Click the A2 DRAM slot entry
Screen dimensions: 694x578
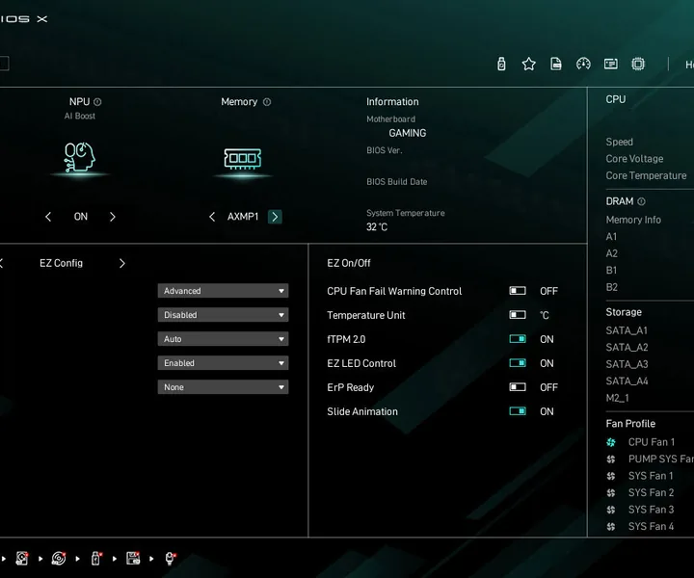coord(612,253)
